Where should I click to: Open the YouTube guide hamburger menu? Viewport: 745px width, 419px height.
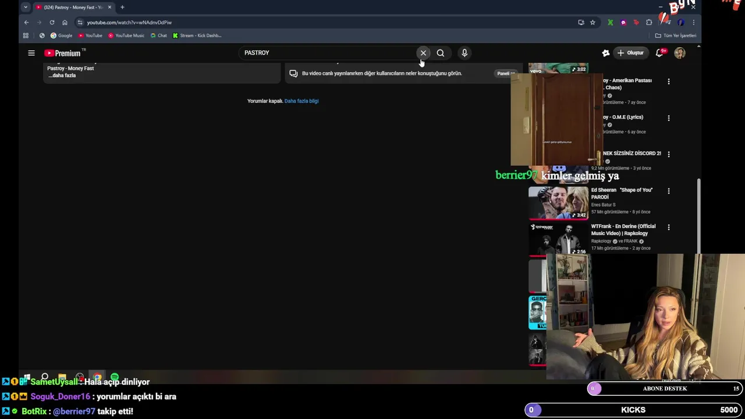(31, 53)
